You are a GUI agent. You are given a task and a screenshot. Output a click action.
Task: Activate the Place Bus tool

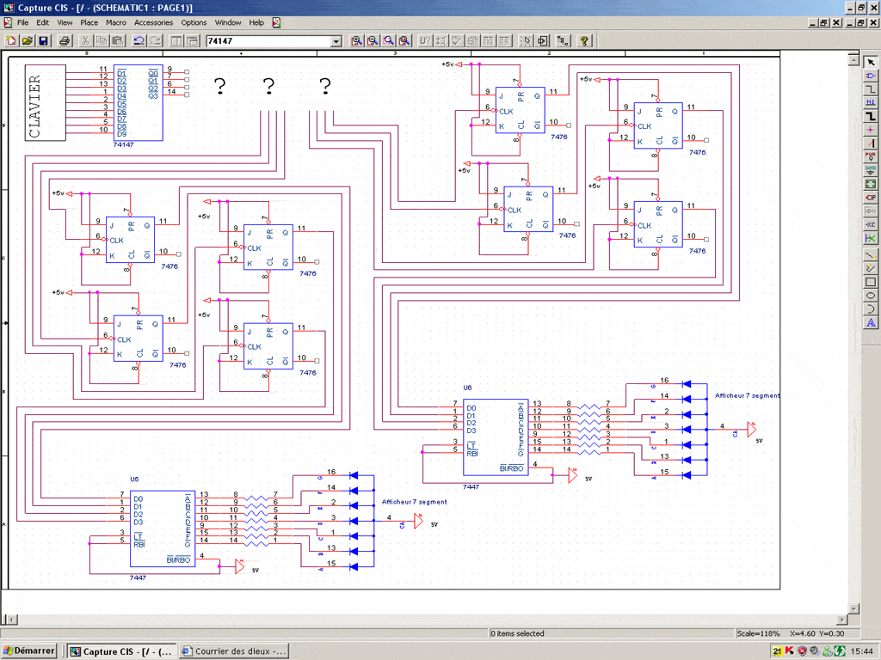pos(871,116)
